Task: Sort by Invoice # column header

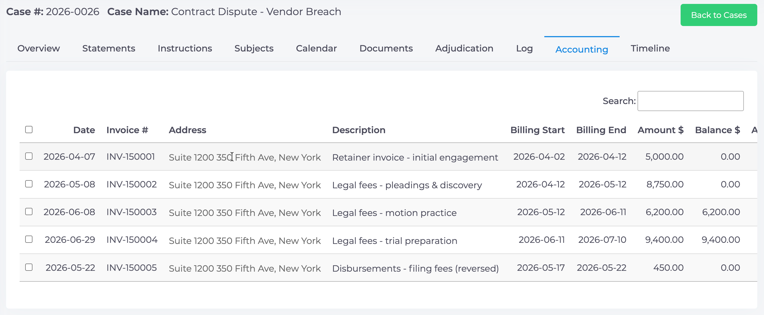Action: [x=127, y=130]
